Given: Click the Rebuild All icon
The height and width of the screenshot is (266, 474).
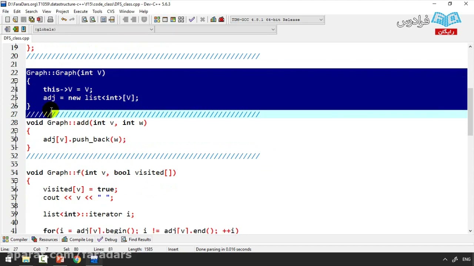Looking at the screenshot, I should point(181,20).
